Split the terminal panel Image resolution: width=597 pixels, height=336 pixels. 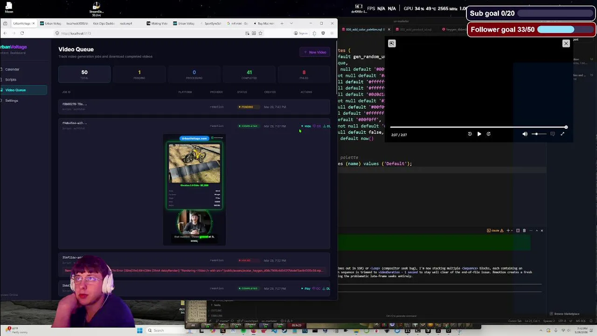pos(518,231)
